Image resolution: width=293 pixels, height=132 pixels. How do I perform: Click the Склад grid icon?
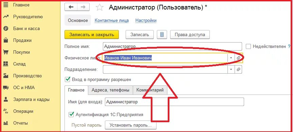(6, 64)
